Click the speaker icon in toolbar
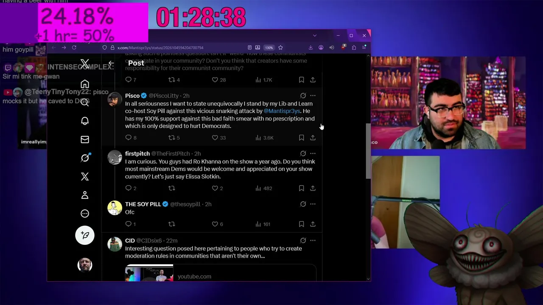The height and width of the screenshot is (305, 543). pyautogui.click(x=331, y=47)
